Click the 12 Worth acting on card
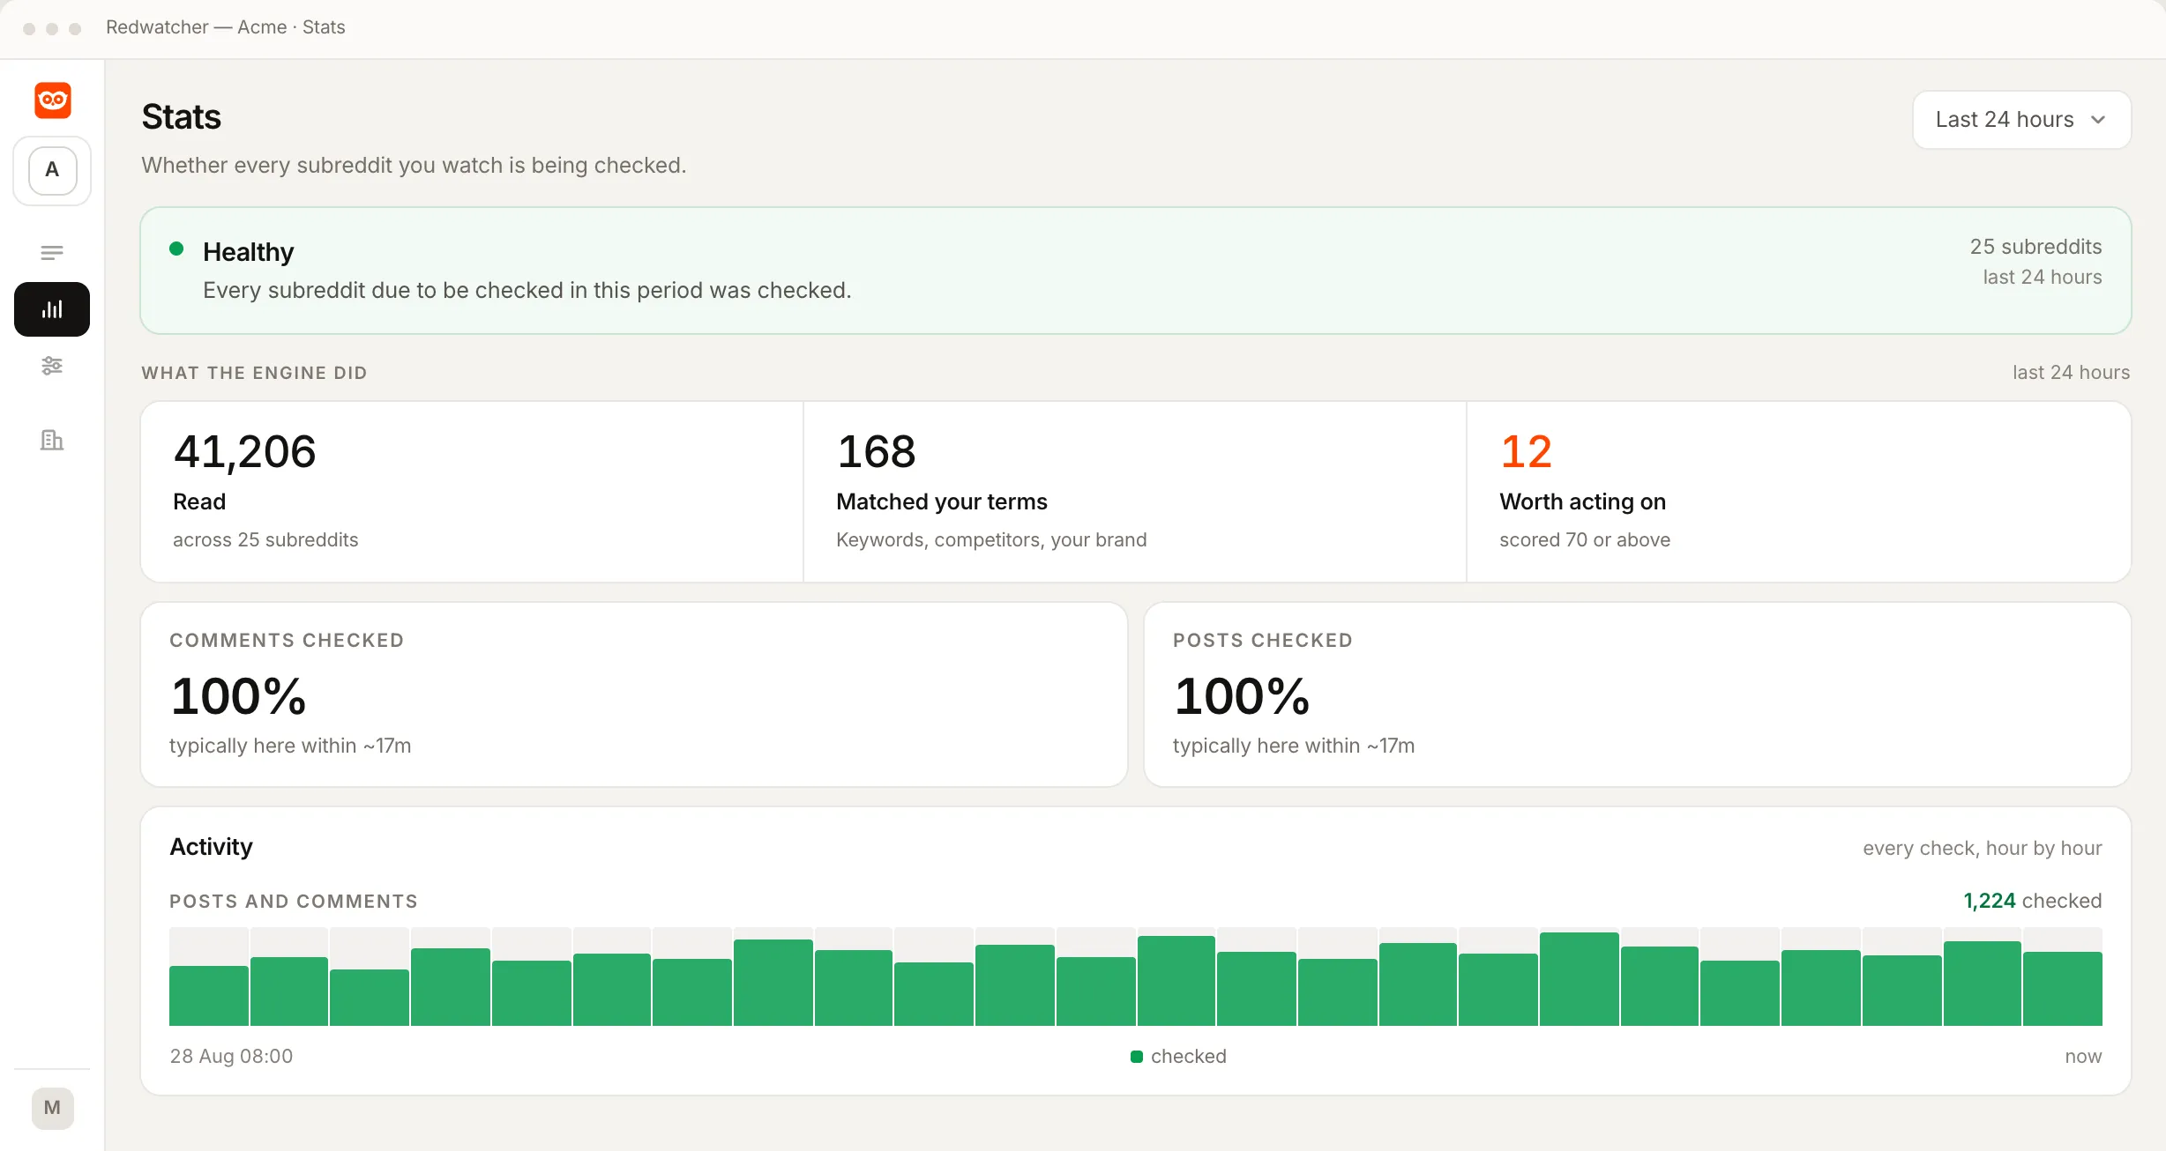 [1799, 492]
